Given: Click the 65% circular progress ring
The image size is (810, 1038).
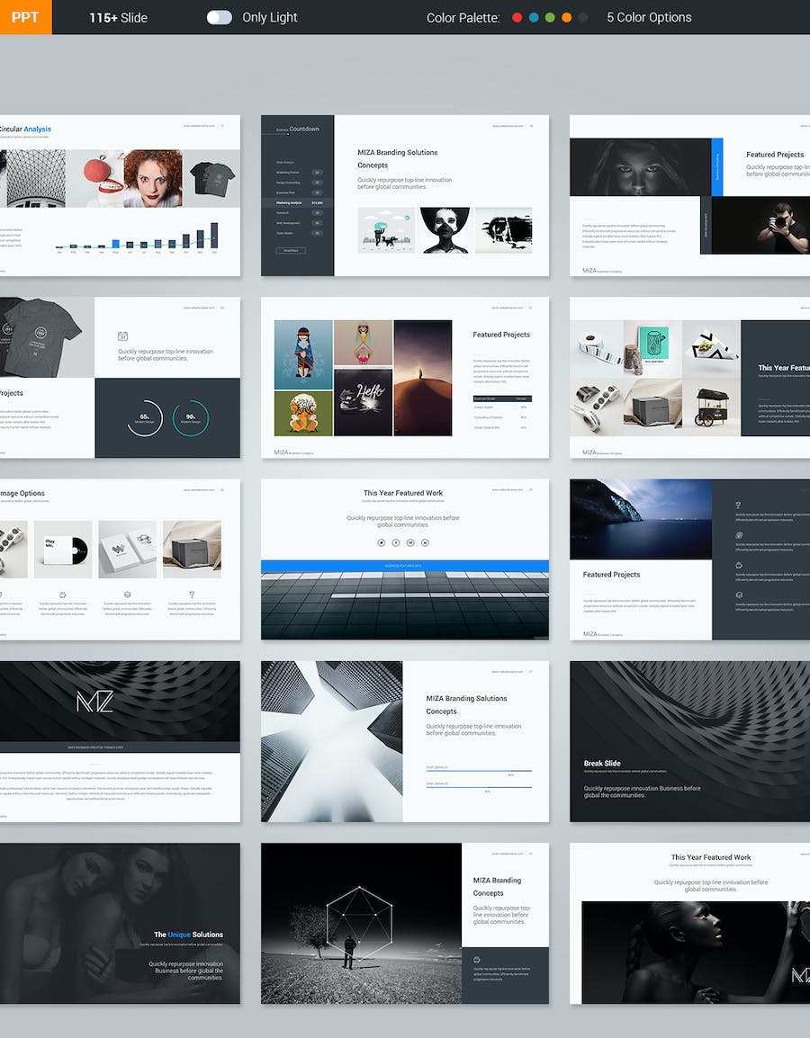Looking at the screenshot, I should point(144,418).
